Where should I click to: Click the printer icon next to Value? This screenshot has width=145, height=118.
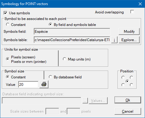tap(44, 84)
